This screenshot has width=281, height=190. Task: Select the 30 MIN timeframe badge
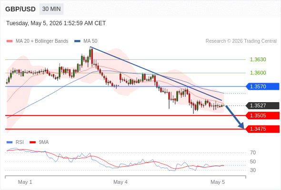51,9
